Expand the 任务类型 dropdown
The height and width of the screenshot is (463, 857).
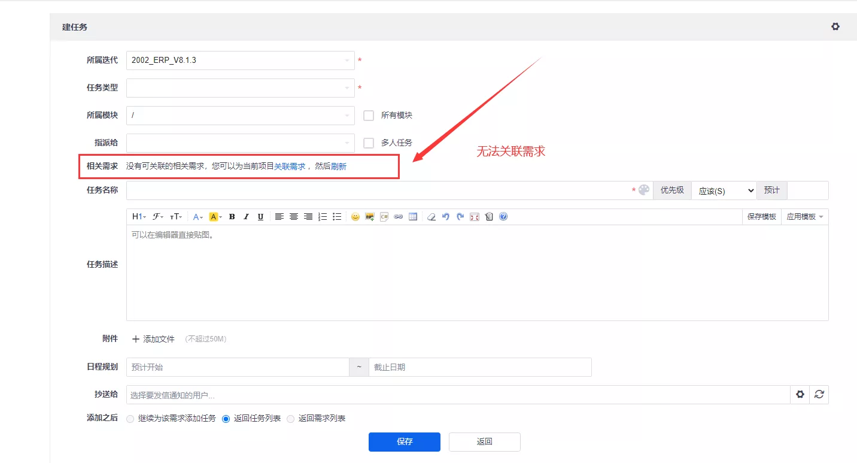(x=241, y=88)
